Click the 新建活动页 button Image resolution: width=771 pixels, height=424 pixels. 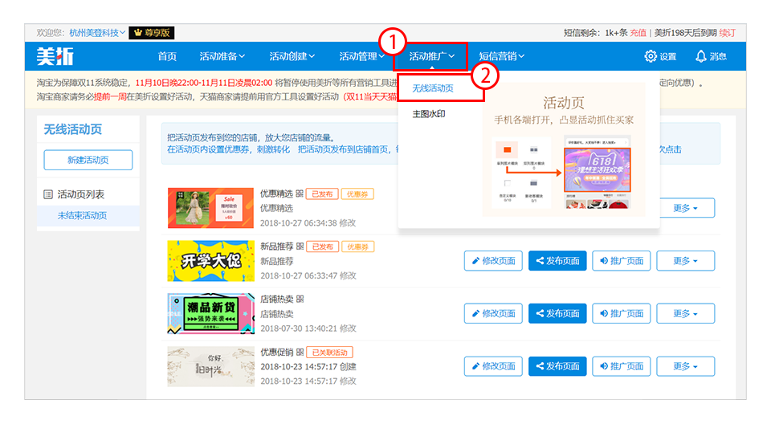click(x=88, y=160)
